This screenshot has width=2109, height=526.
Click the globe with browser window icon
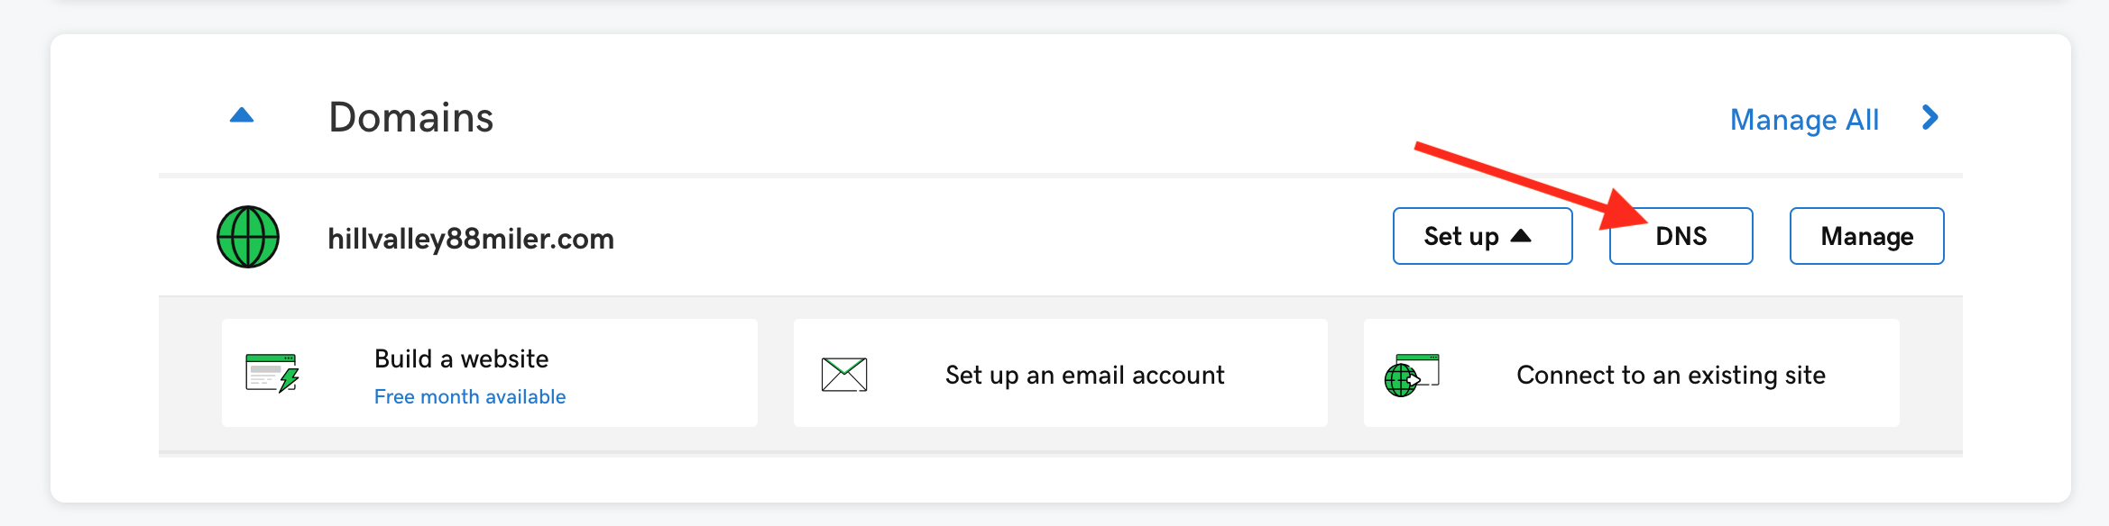coord(1412,375)
